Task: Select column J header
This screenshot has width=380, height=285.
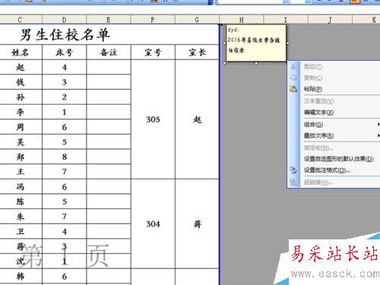Action: (330, 20)
